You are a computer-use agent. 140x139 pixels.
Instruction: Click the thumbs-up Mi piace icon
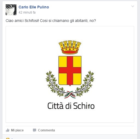[x=8, y=130]
